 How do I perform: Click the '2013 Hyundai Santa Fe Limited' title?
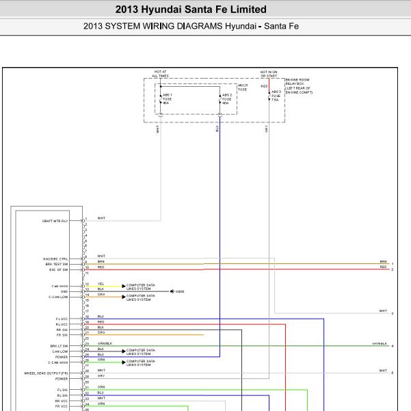[x=191, y=10]
